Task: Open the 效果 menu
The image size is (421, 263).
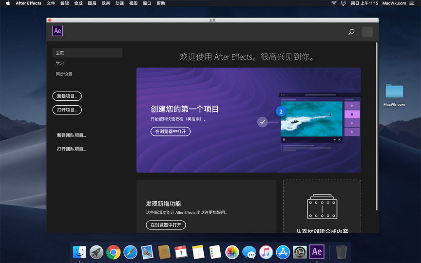Action: [x=106, y=3]
